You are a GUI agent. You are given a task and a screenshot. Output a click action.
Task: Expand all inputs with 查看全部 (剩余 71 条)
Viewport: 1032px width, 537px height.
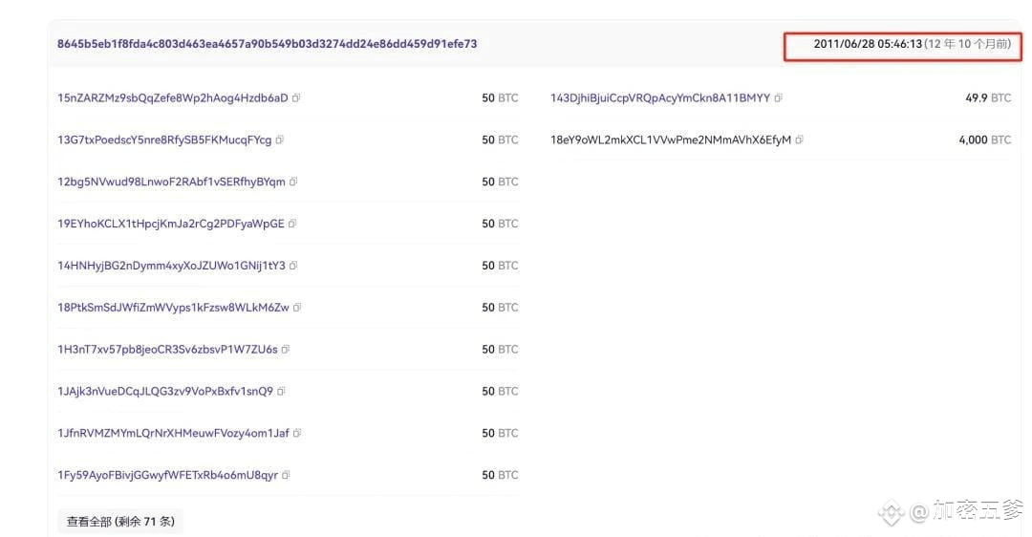point(120,521)
